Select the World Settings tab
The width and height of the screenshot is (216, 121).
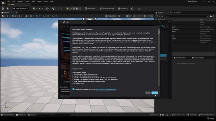click(x=198, y=58)
